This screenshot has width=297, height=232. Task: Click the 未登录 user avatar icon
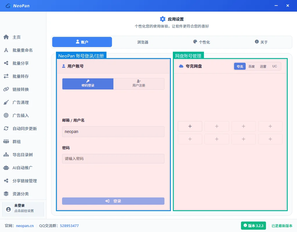click(8, 209)
